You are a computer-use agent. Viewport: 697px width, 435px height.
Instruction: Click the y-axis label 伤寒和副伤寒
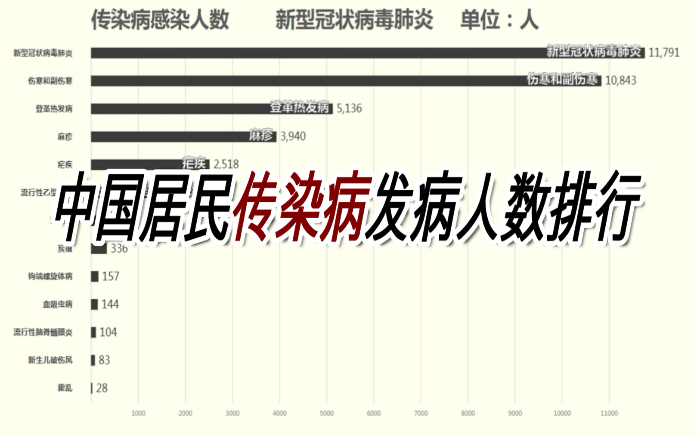50,81
